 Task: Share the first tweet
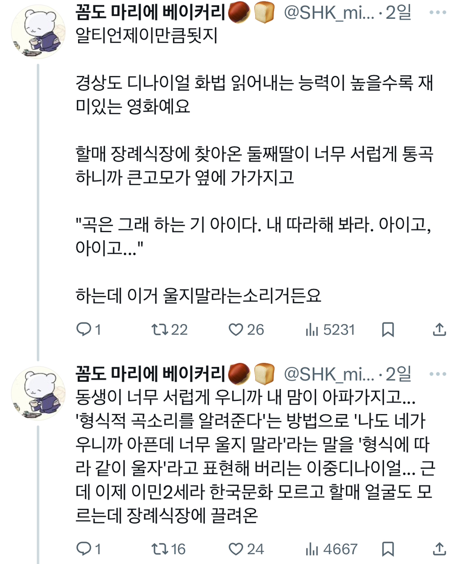[x=438, y=330]
